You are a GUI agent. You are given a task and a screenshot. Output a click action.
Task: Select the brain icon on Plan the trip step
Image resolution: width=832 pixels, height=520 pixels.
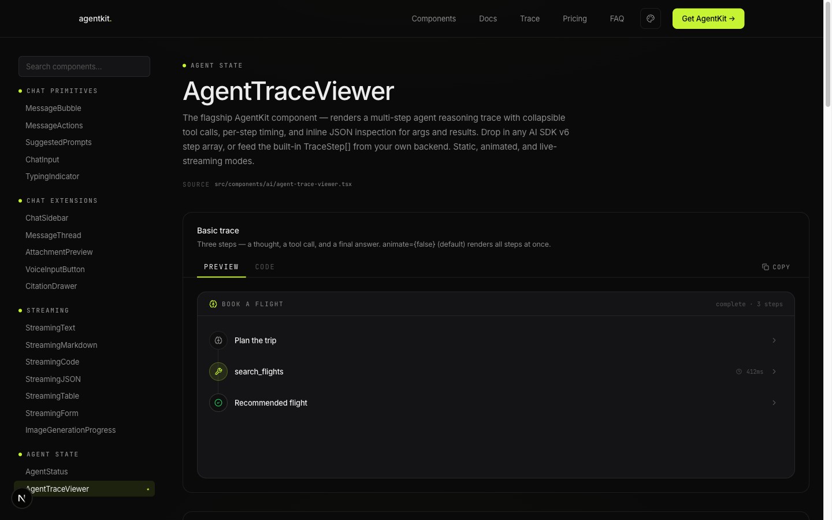[x=218, y=340]
